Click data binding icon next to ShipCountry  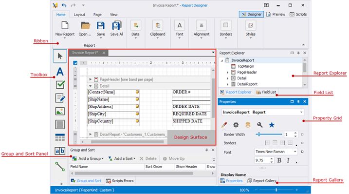tap(137, 121)
